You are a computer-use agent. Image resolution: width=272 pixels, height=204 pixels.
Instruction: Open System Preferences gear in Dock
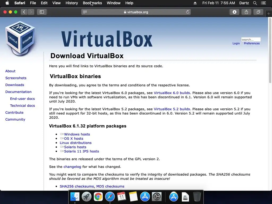157,197
